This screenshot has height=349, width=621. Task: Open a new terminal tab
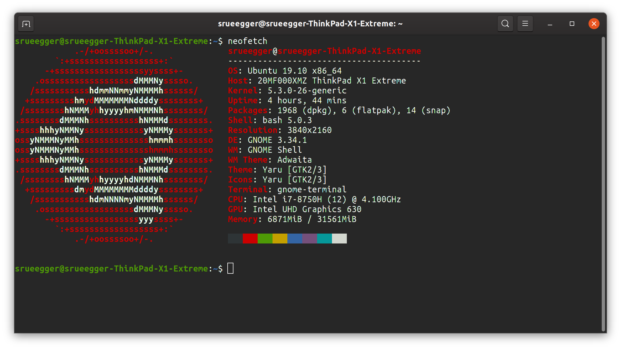pyautogui.click(x=26, y=24)
